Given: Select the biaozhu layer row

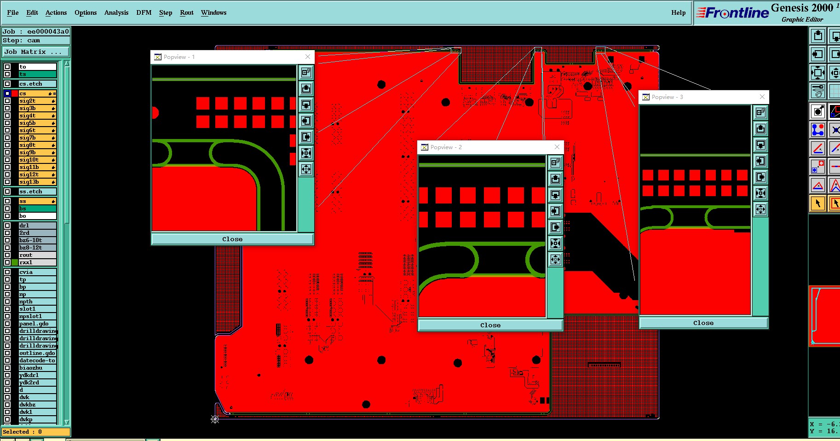Looking at the screenshot, I should click(37, 368).
